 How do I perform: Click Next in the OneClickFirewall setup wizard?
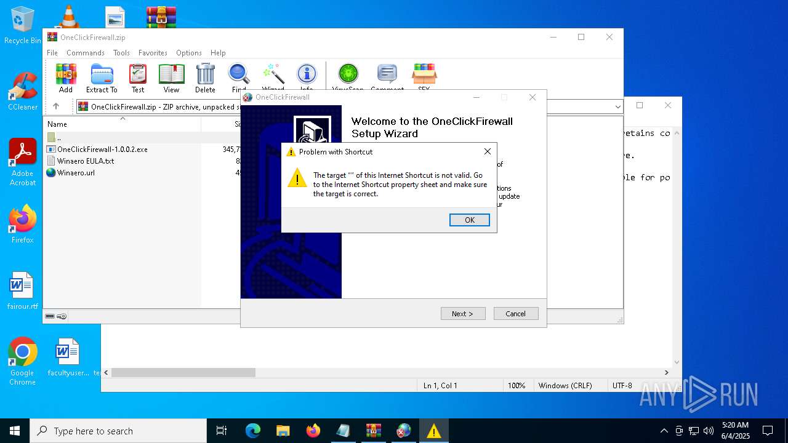point(463,314)
